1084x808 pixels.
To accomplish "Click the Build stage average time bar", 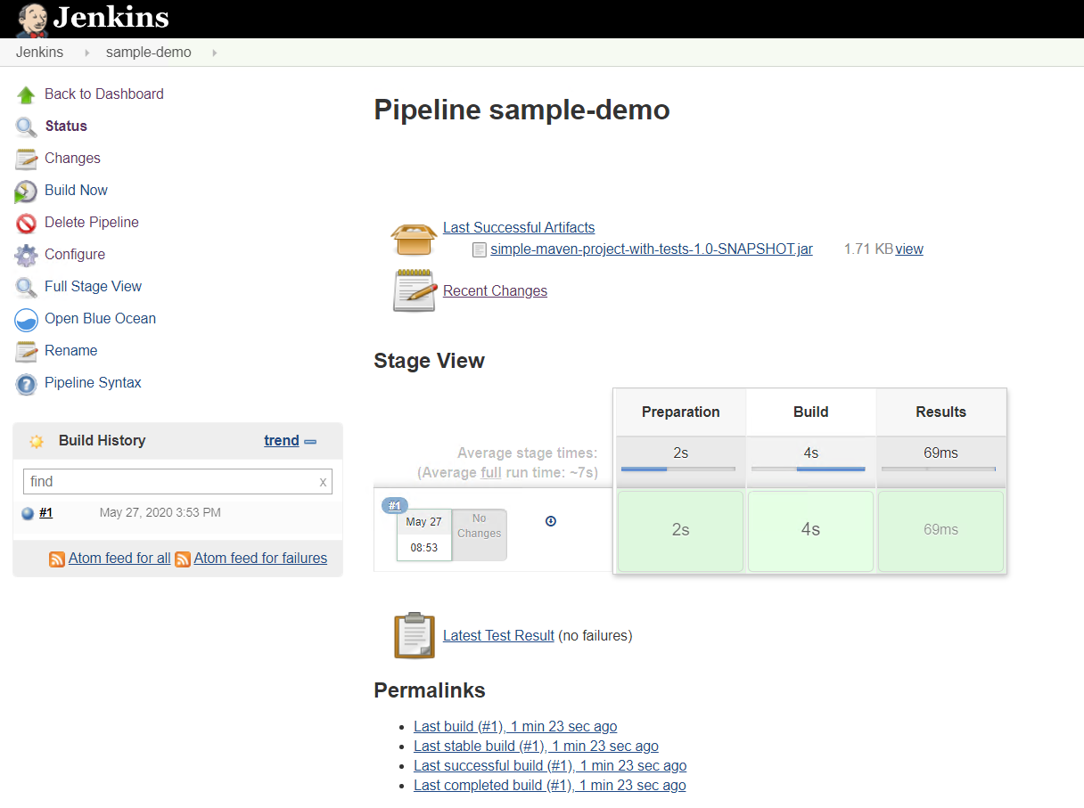I will [810, 469].
